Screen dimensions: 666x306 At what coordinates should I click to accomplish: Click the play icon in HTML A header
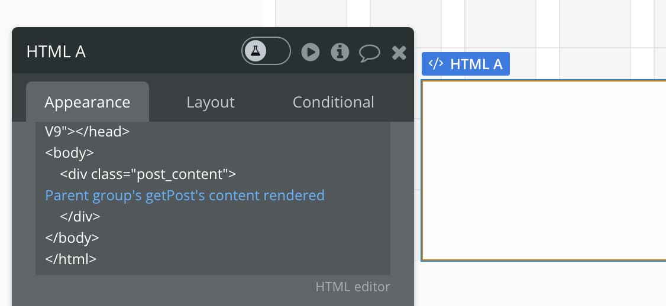(311, 52)
